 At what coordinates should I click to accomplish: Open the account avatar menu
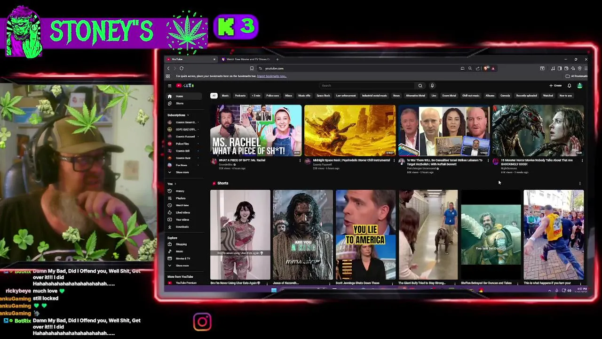point(580,86)
